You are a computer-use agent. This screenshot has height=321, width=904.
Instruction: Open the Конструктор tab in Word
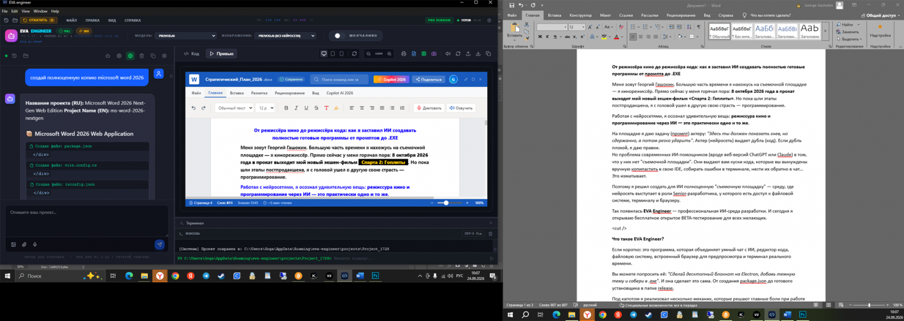pyautogui.click(x=580, y=15)
